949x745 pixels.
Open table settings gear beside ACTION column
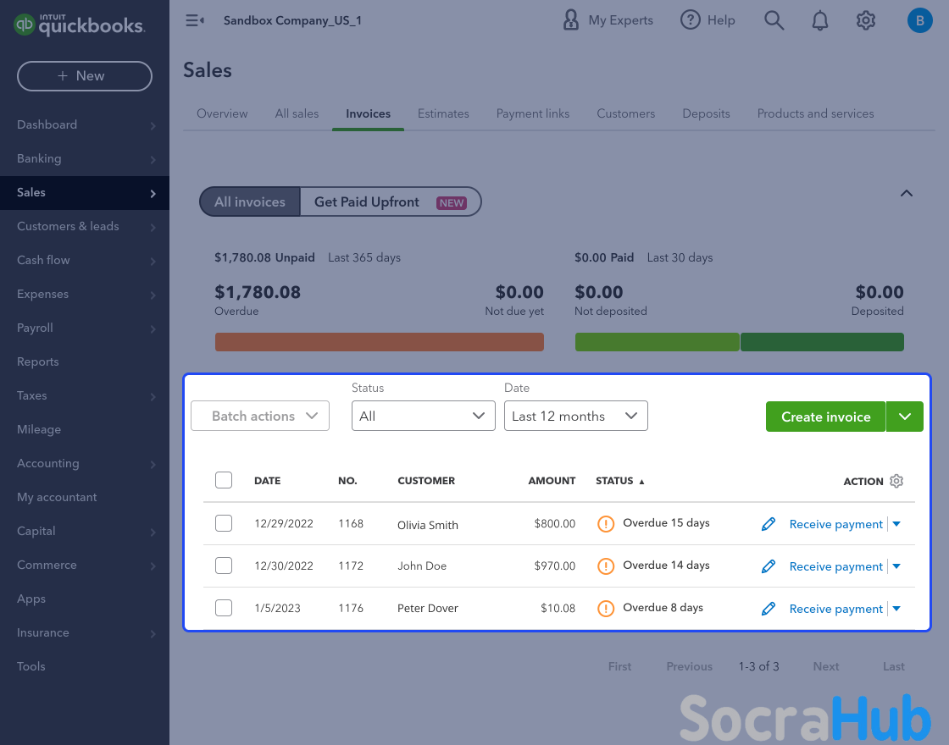896,481
